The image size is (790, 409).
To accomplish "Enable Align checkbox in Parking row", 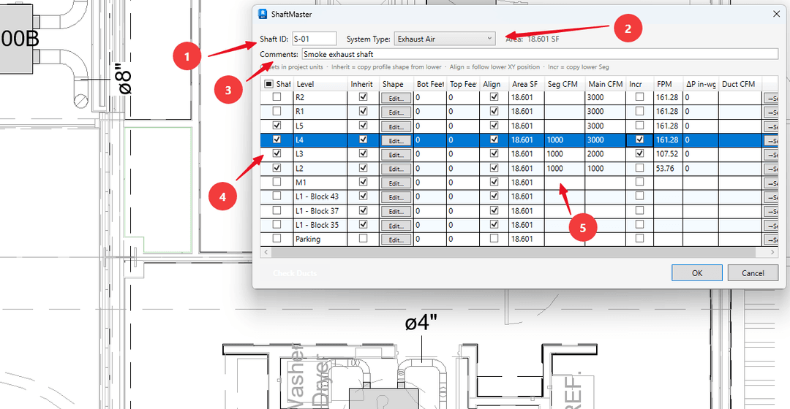I will (x=494, y=238).
